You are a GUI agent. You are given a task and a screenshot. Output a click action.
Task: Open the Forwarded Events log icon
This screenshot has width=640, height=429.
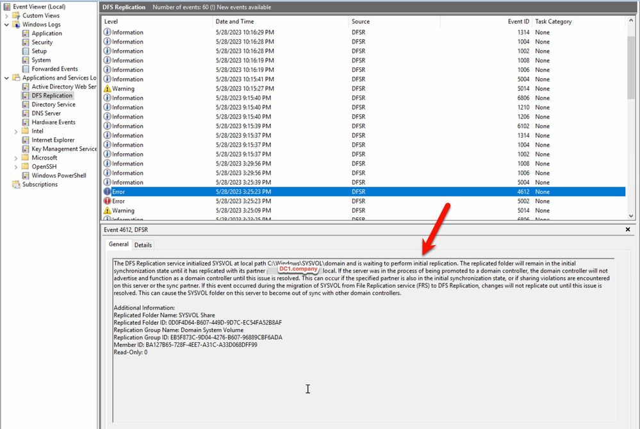26,69
